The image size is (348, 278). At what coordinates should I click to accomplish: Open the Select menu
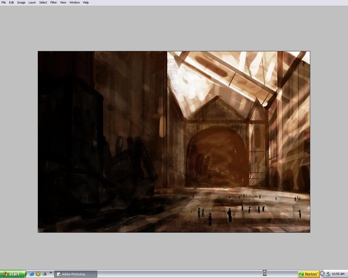point(43,2)
